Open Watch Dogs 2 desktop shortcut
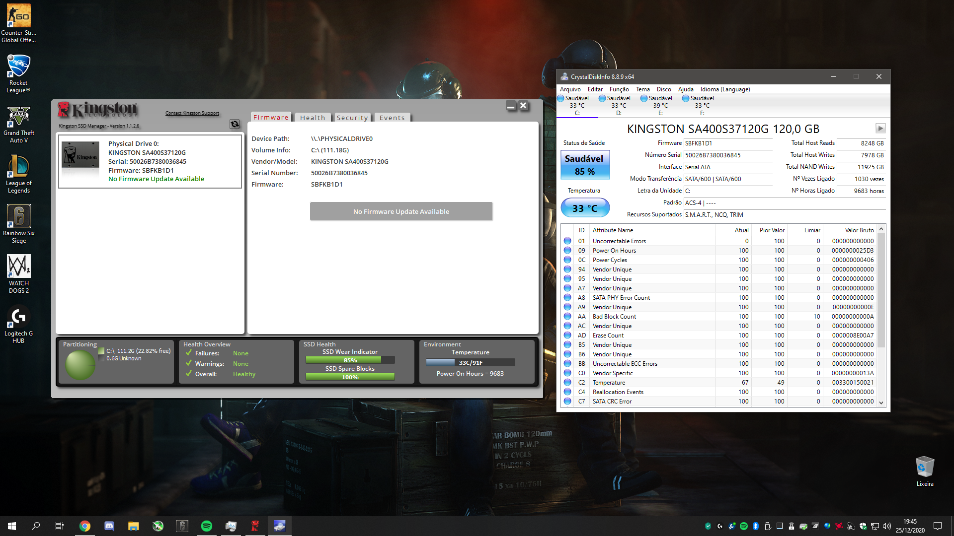 (19, 274)
